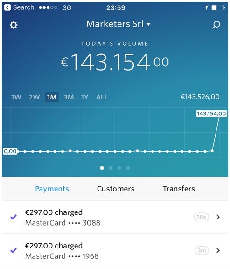Open details chevron for card 1968 payment
This screenshot has width=230, height=269.
tap(218, 250)
